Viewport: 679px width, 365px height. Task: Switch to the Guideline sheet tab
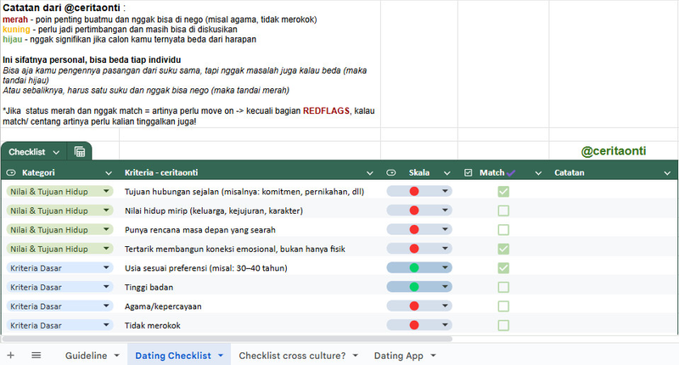(x=87, y=356)
